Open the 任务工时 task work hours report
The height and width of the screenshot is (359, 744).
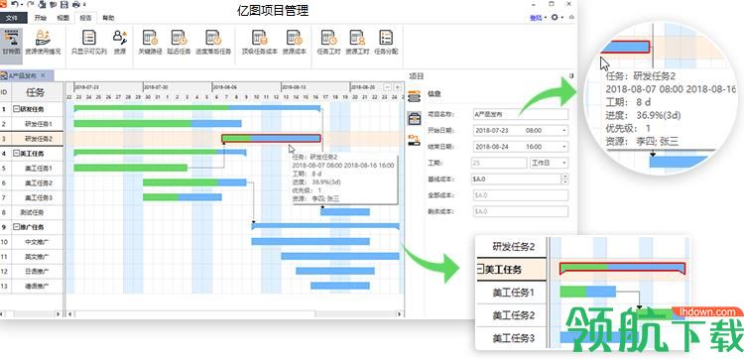click(x=328, y=43)
